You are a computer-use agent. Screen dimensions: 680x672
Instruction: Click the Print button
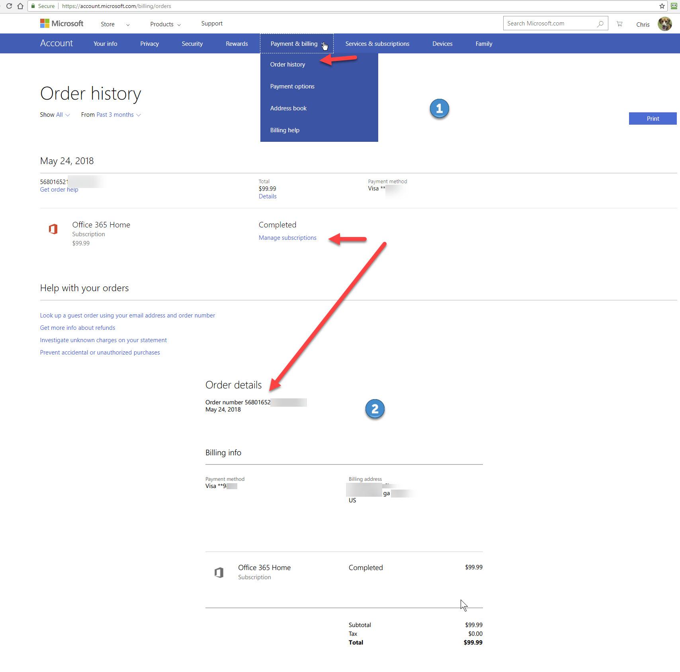click(653, 118)
